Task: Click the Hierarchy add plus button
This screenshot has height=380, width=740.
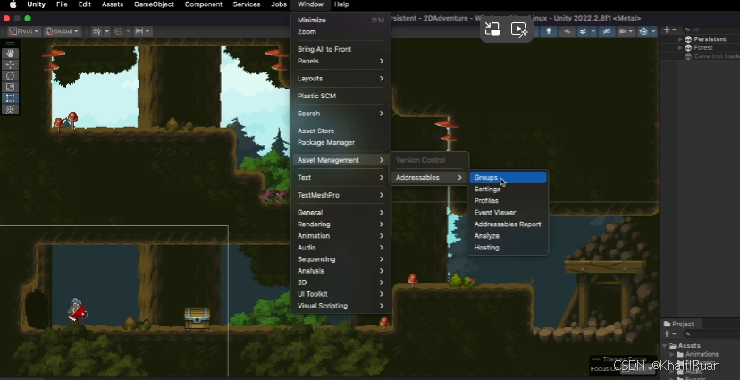Action: tap(667, 30)
